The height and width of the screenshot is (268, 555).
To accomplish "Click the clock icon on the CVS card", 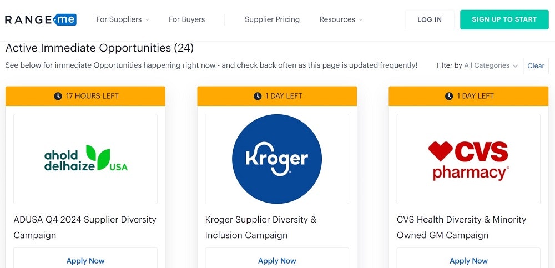I will click(449, 96).
